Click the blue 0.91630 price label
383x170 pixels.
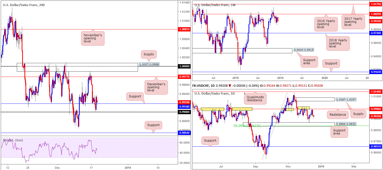click(x=376, y=72)
